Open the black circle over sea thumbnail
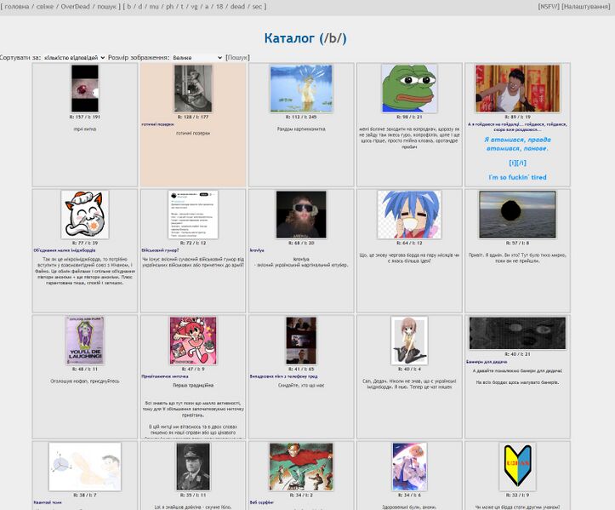The height and width of the screenshot is (510, 615). click(x=517, y=215)
